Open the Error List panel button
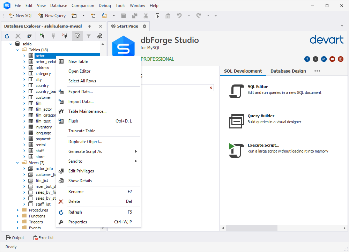This screenshot has height=252, width=349. point(43,238)
